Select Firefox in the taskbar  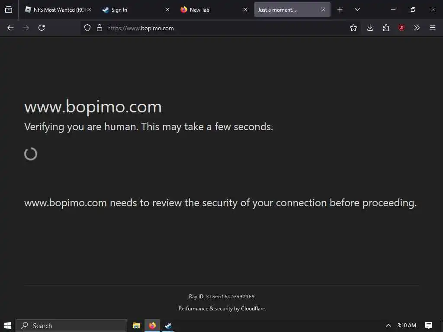click(152, 326)
